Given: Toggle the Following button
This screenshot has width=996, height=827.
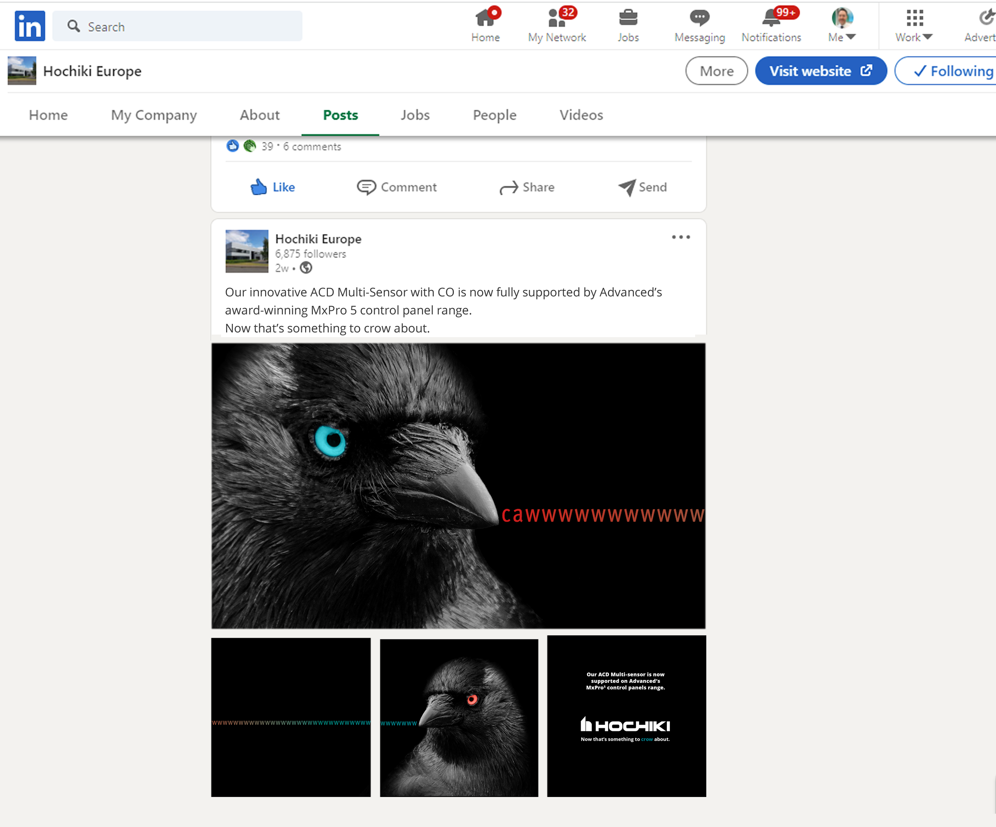Looking at the screenshot, I should (x=946, y=71).
